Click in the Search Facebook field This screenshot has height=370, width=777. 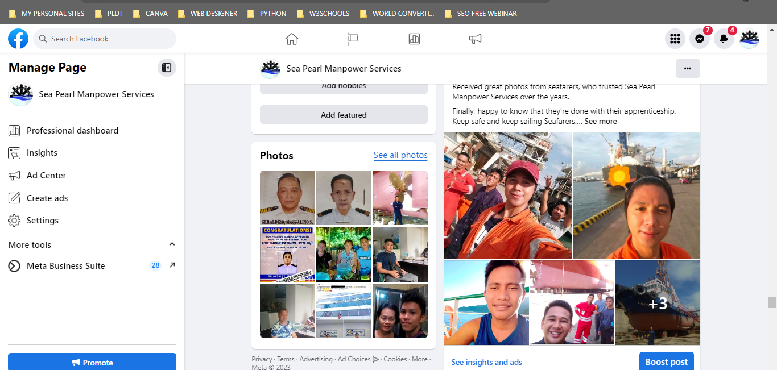click(x=105, y=39)
